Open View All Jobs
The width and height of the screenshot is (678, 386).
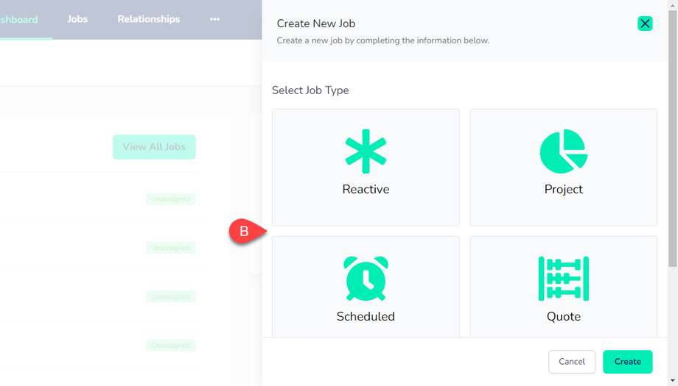click(154, 147)
